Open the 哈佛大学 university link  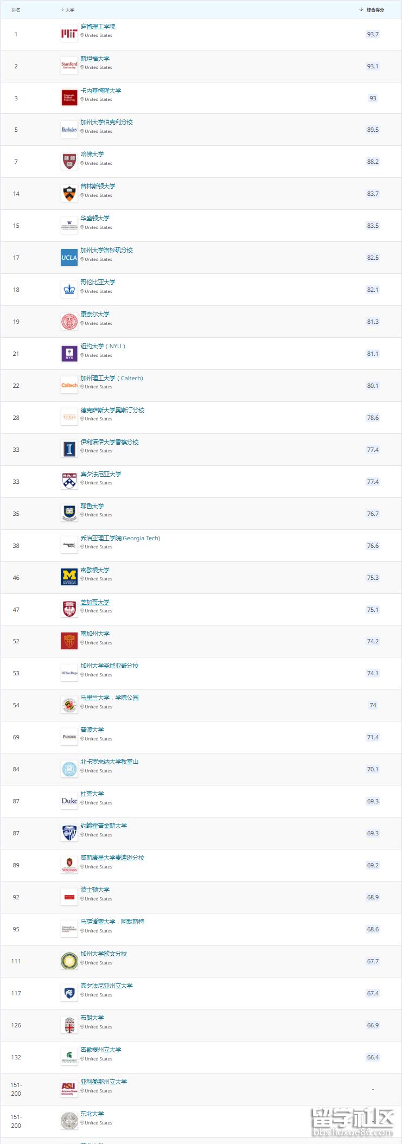tap(92, 155)
